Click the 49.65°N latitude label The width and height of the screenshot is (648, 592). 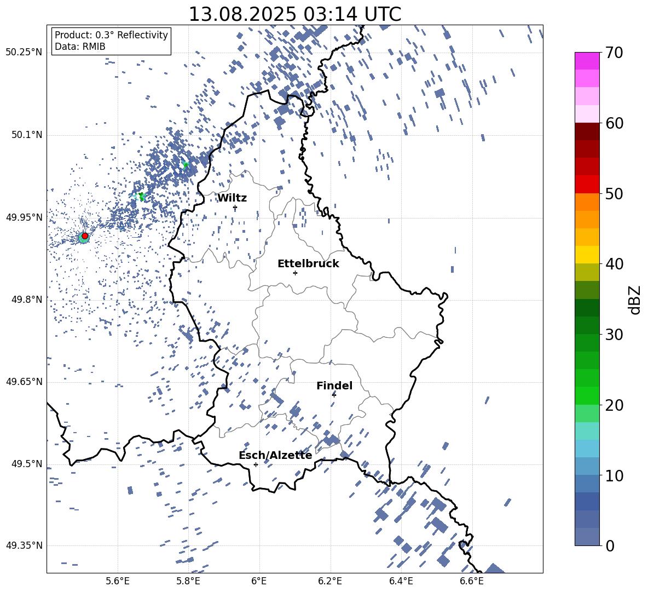click(24, 382)
